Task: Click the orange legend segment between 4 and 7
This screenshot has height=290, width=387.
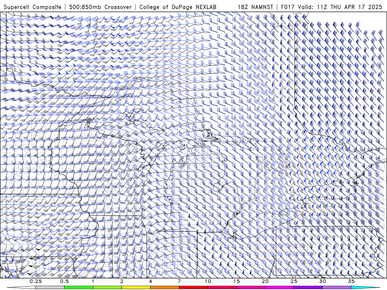Action: 164,288
